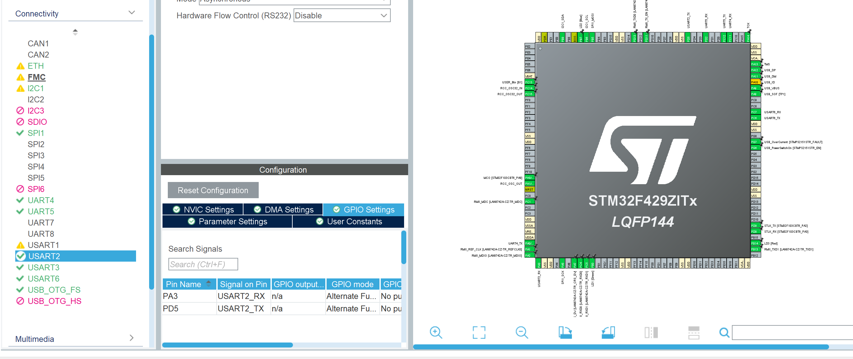
Task: Click the I2C3 disabled conflict icon
Action: coord(20,110)
